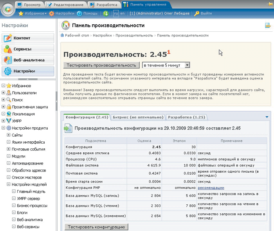
Task: Click the key icon next to Выйти
Action: coord(196,13)
